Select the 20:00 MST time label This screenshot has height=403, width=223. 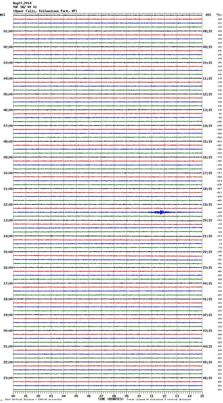pos(8,331)
